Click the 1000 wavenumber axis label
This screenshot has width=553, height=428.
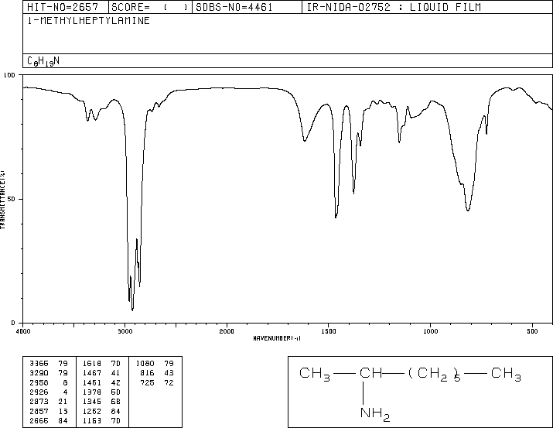click(x=430, y=331)
